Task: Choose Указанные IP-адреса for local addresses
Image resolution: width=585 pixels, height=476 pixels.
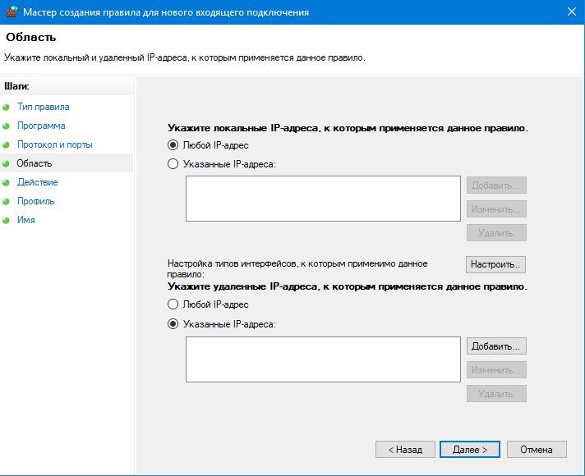Action: (x=173, y=164)
